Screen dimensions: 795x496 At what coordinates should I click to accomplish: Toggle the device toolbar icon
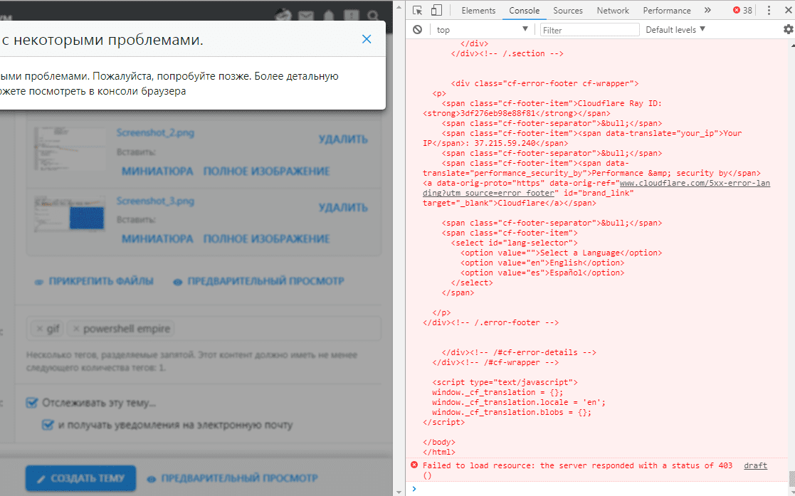436,10
